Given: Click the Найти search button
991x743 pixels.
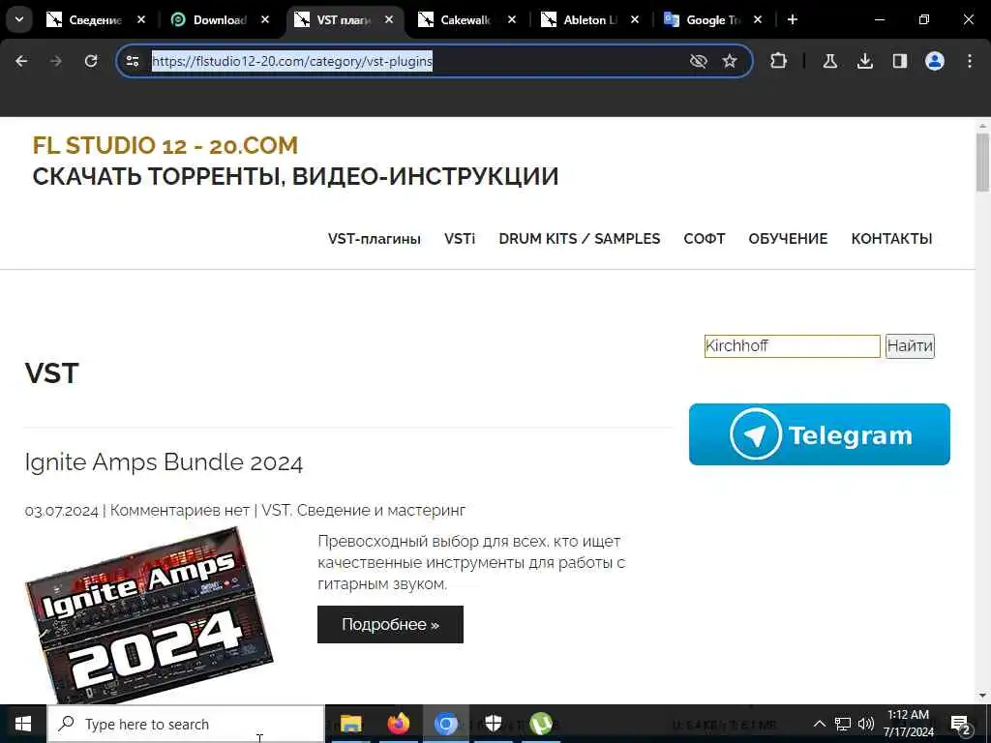Looking at the screenshot, I should pos(910,346).
